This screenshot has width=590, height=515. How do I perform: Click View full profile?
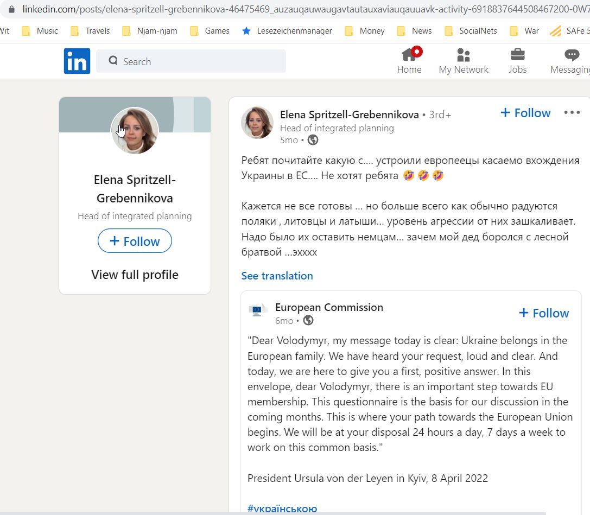(x=135, y=275)
